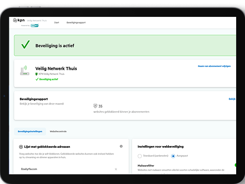This screenshot has width=245, height=184.
Task: Click the small checkmark beside Beveiliging actief
Action: (37, 79)
